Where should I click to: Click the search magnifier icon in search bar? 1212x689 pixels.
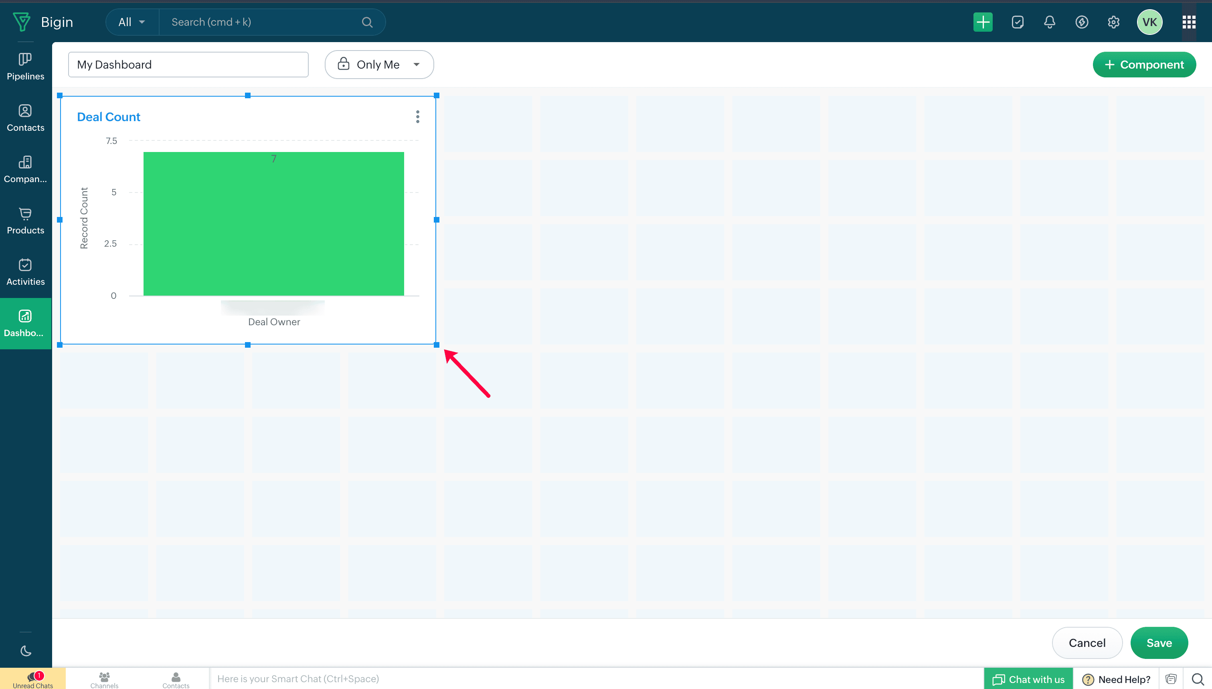click(x=367, y=22)
